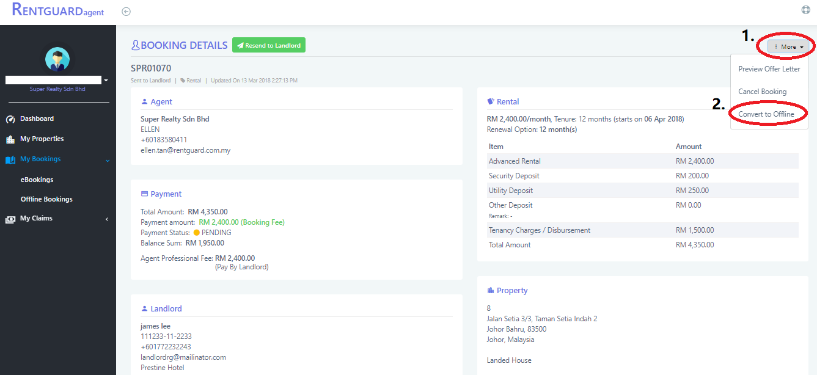Open eBookings submenu

[37, 180]
